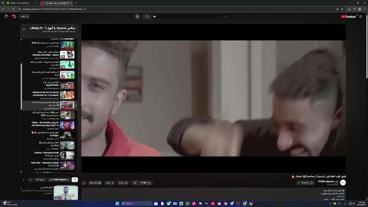This screenshot has height=207, width=368.
Task: Click the playlist panel scrollbar thumb
Action: 21,86
